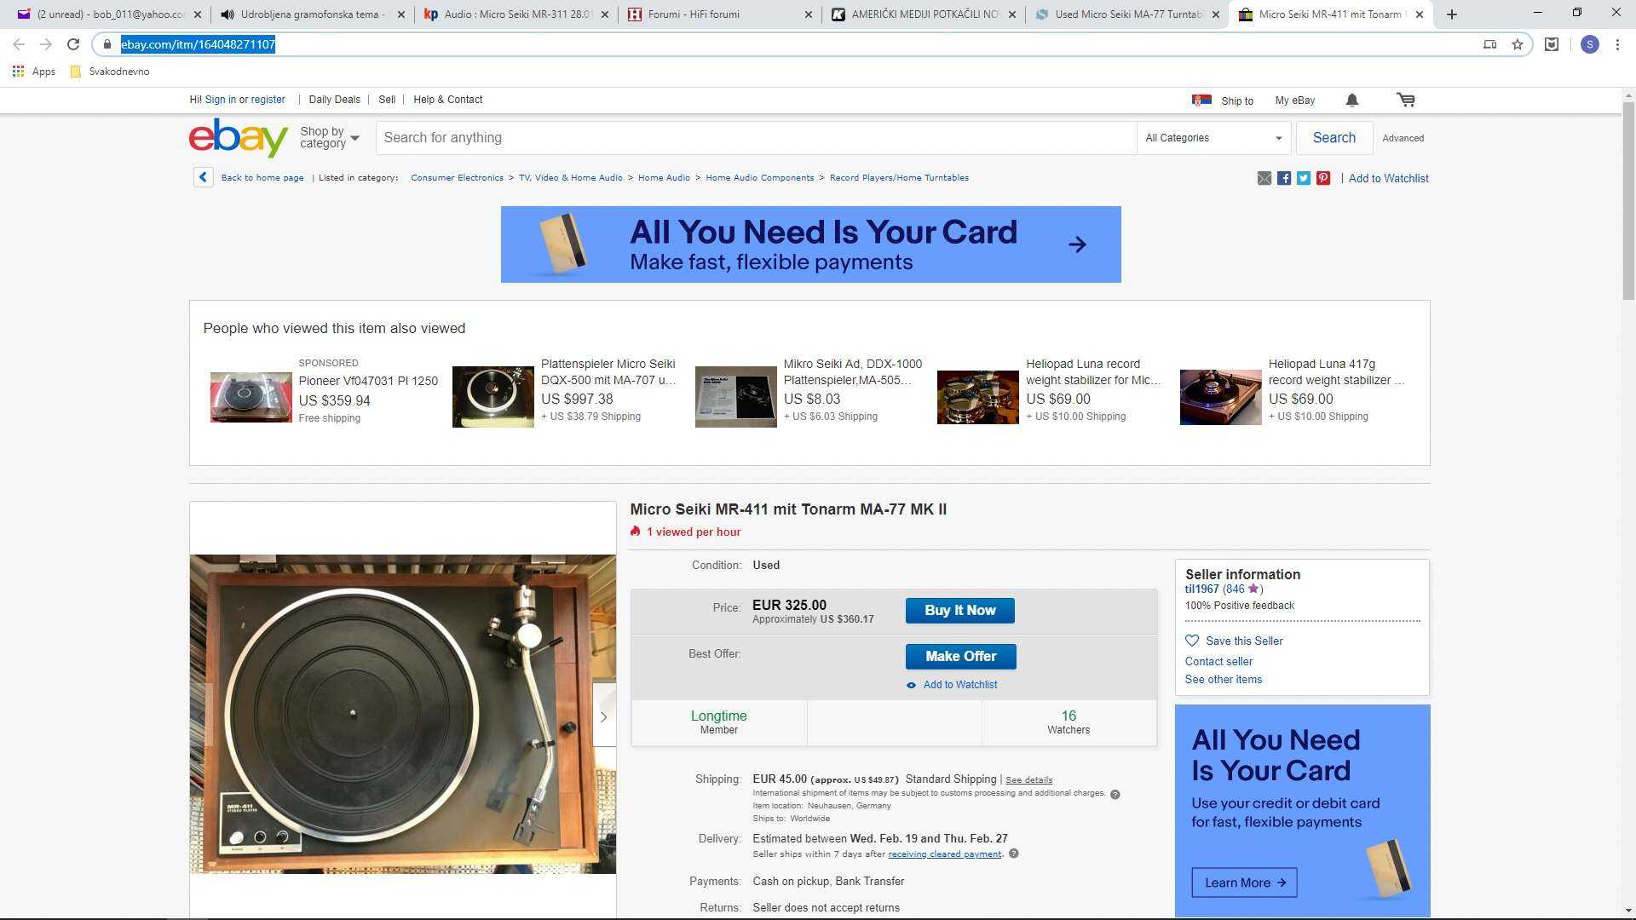The width and height of the screenshot is (1636, 920).
Task: Open a new tab with the plus icon
Action: point(1452,14)
